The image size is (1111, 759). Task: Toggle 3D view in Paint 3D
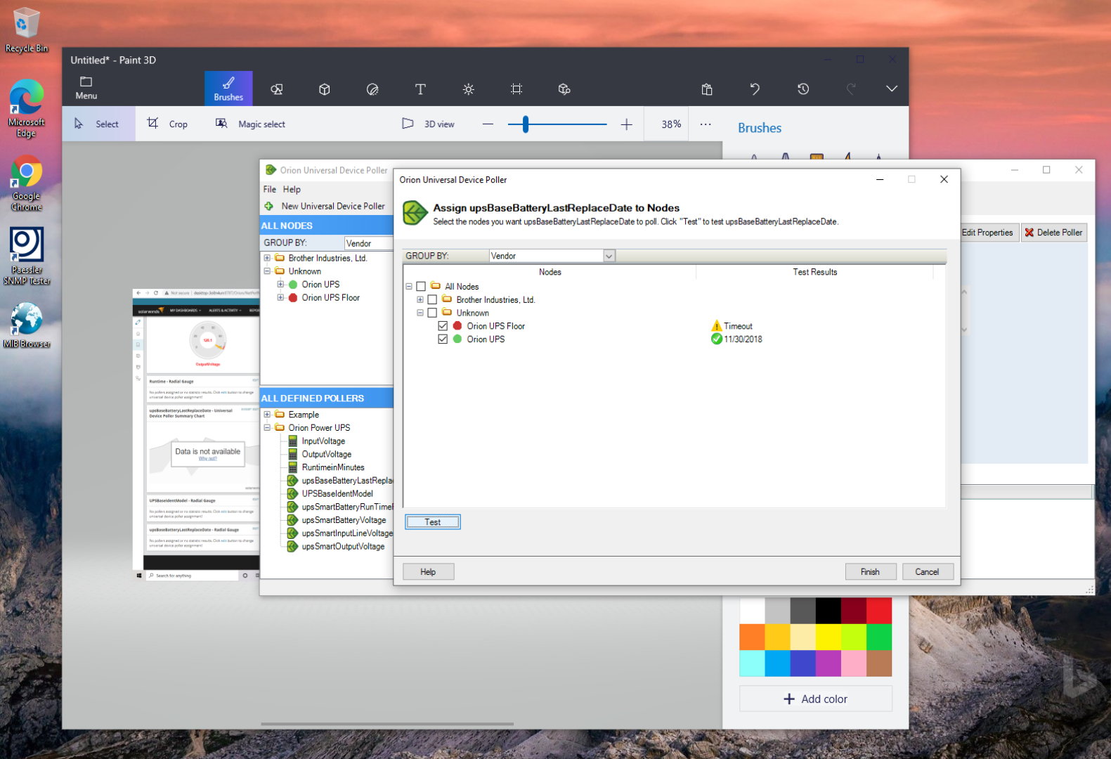[428, 124]
